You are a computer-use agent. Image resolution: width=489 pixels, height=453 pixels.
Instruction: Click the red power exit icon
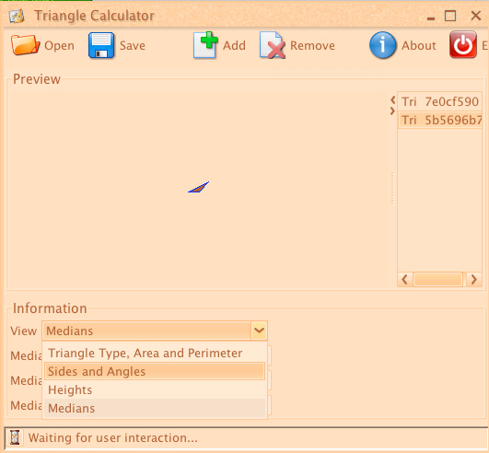coord(463,45)
